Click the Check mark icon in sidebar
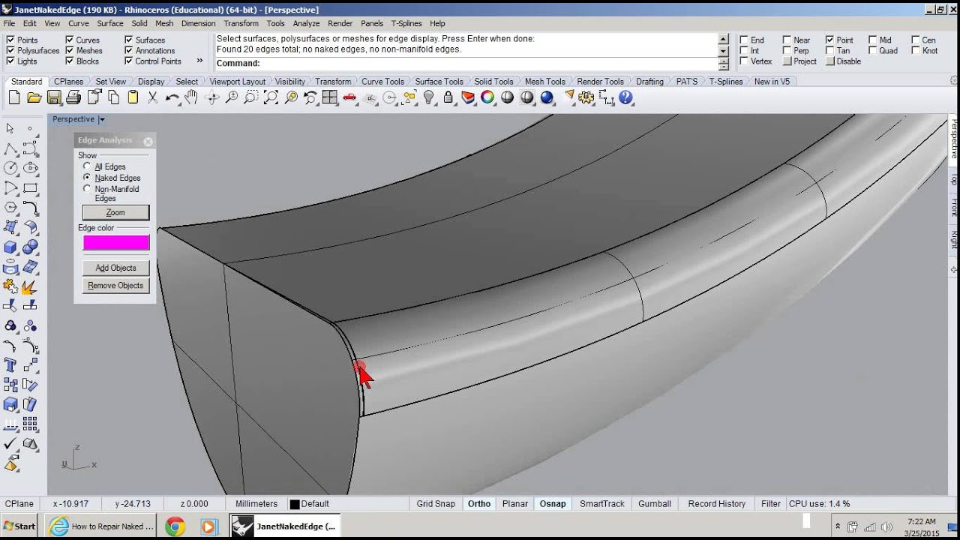 (x=10, y=444)
